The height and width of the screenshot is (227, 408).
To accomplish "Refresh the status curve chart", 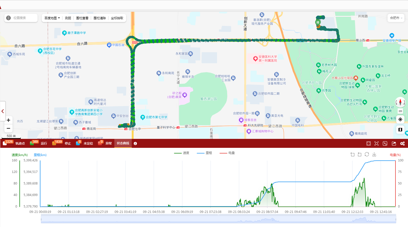I will coord(367,154).
